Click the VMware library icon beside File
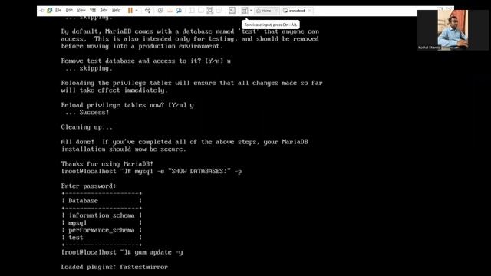491x276 pixels. coord(49,10)
